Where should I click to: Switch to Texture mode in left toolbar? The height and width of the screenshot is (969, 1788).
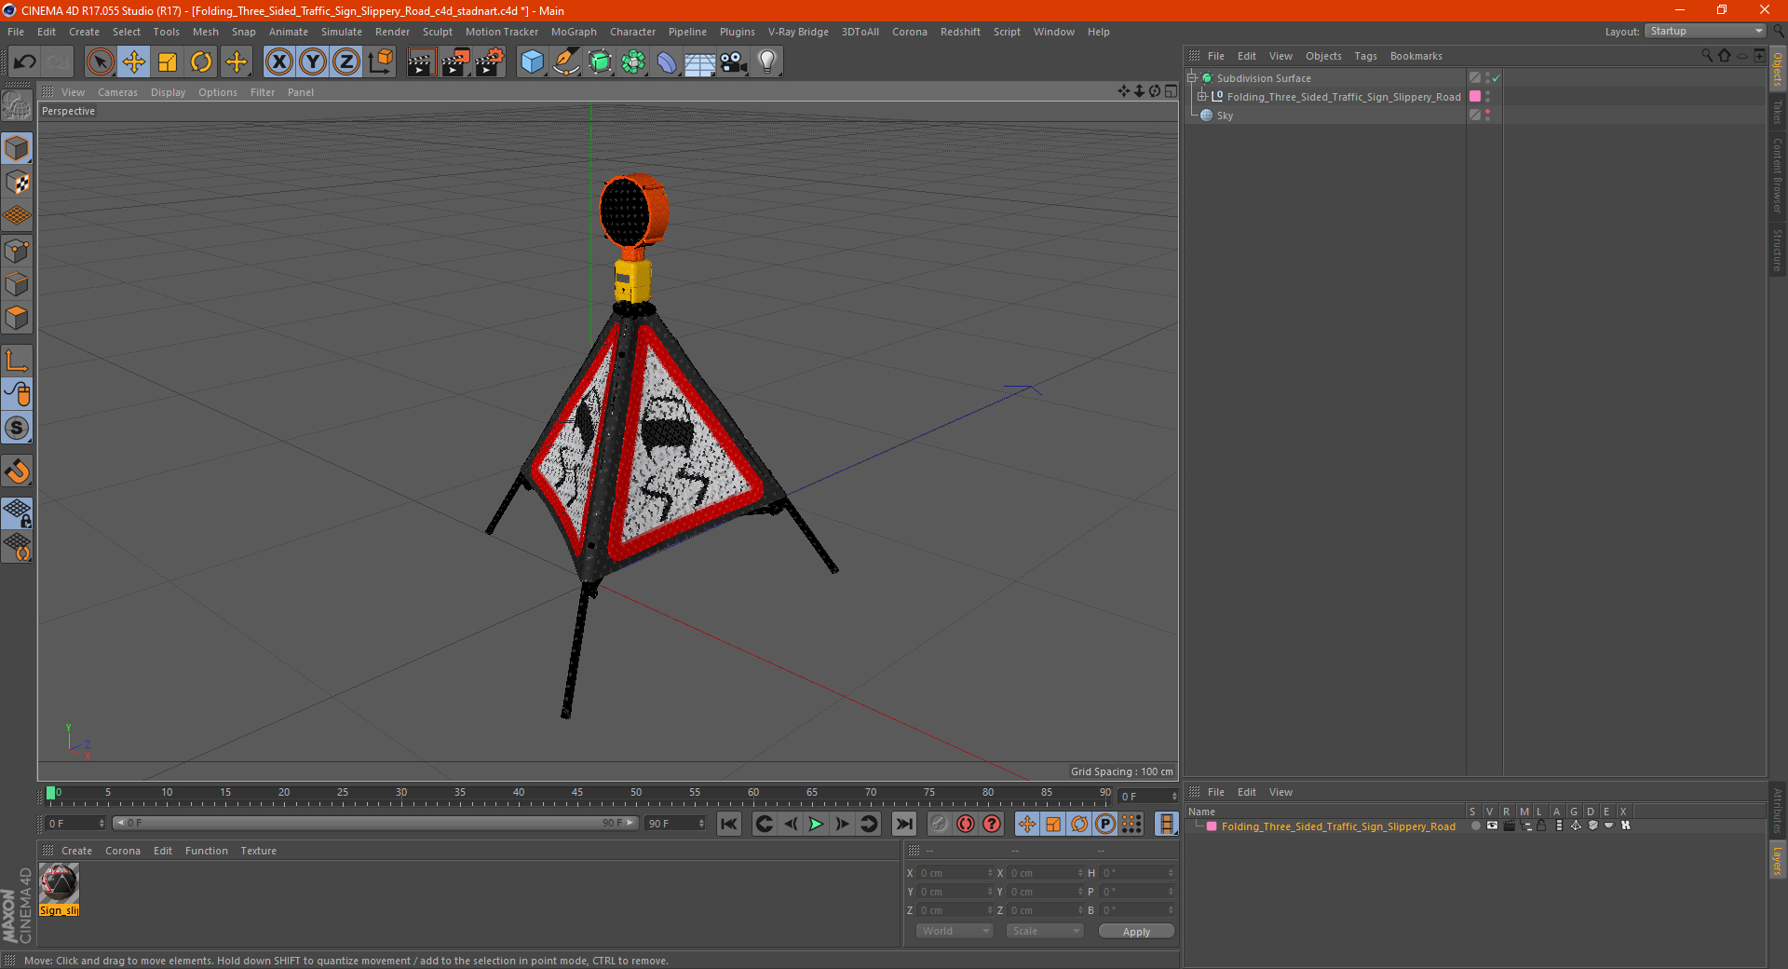(x=17, y=183)
